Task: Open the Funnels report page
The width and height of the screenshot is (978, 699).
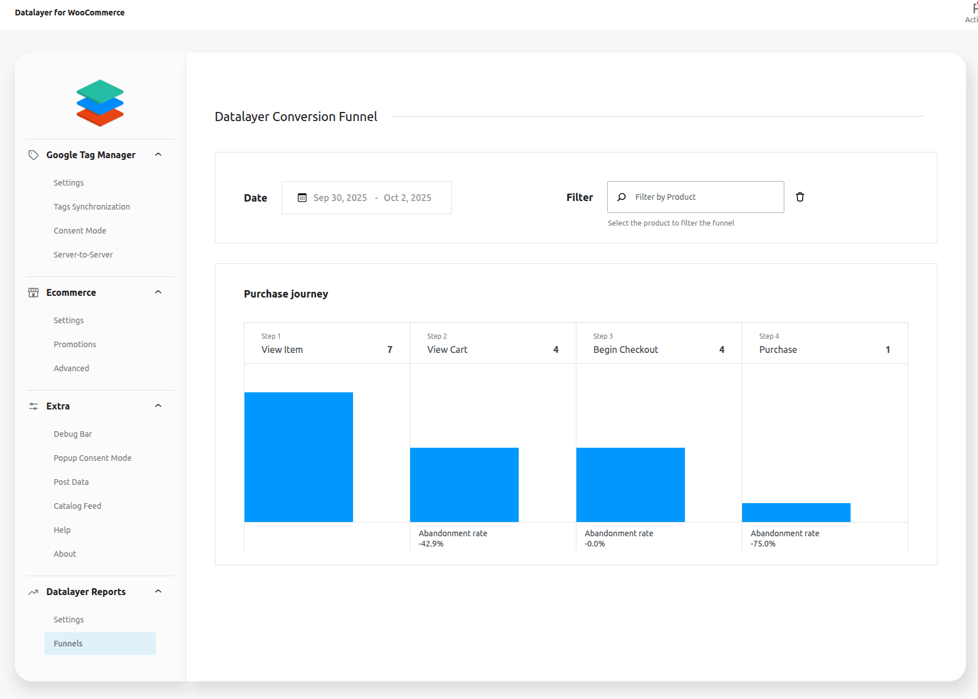Action: (x=68, y=644)
